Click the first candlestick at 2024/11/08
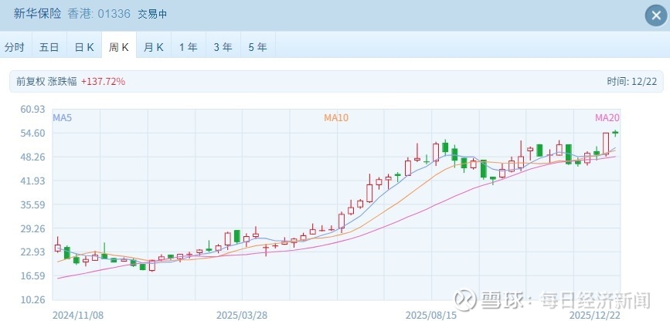Screen dimensions: 670x321 tap(58, 246)
